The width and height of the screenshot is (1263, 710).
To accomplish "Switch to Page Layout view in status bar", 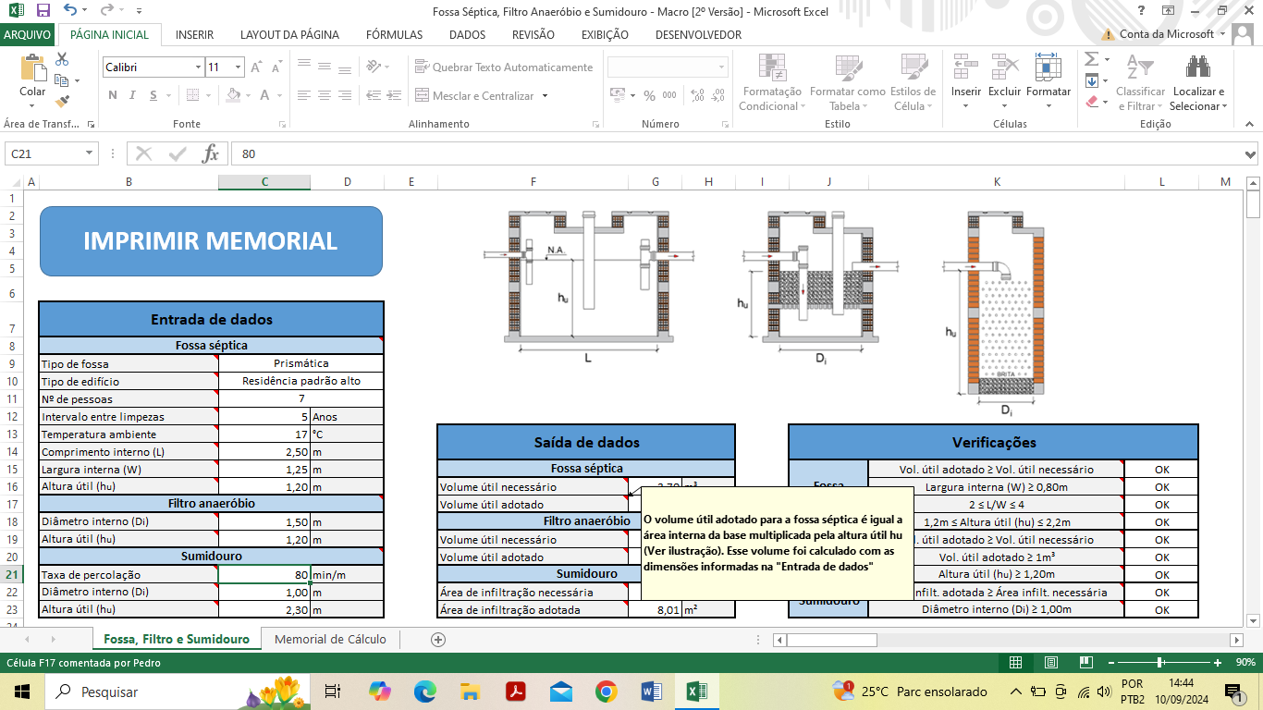I will pyautogui.click(x=1050, y=662).
